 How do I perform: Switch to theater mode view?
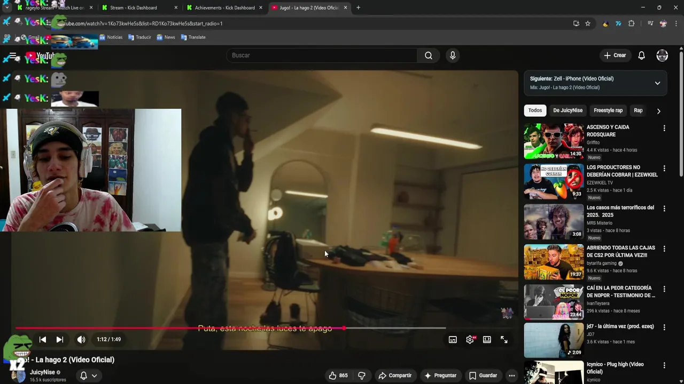[x=487, y=340]
